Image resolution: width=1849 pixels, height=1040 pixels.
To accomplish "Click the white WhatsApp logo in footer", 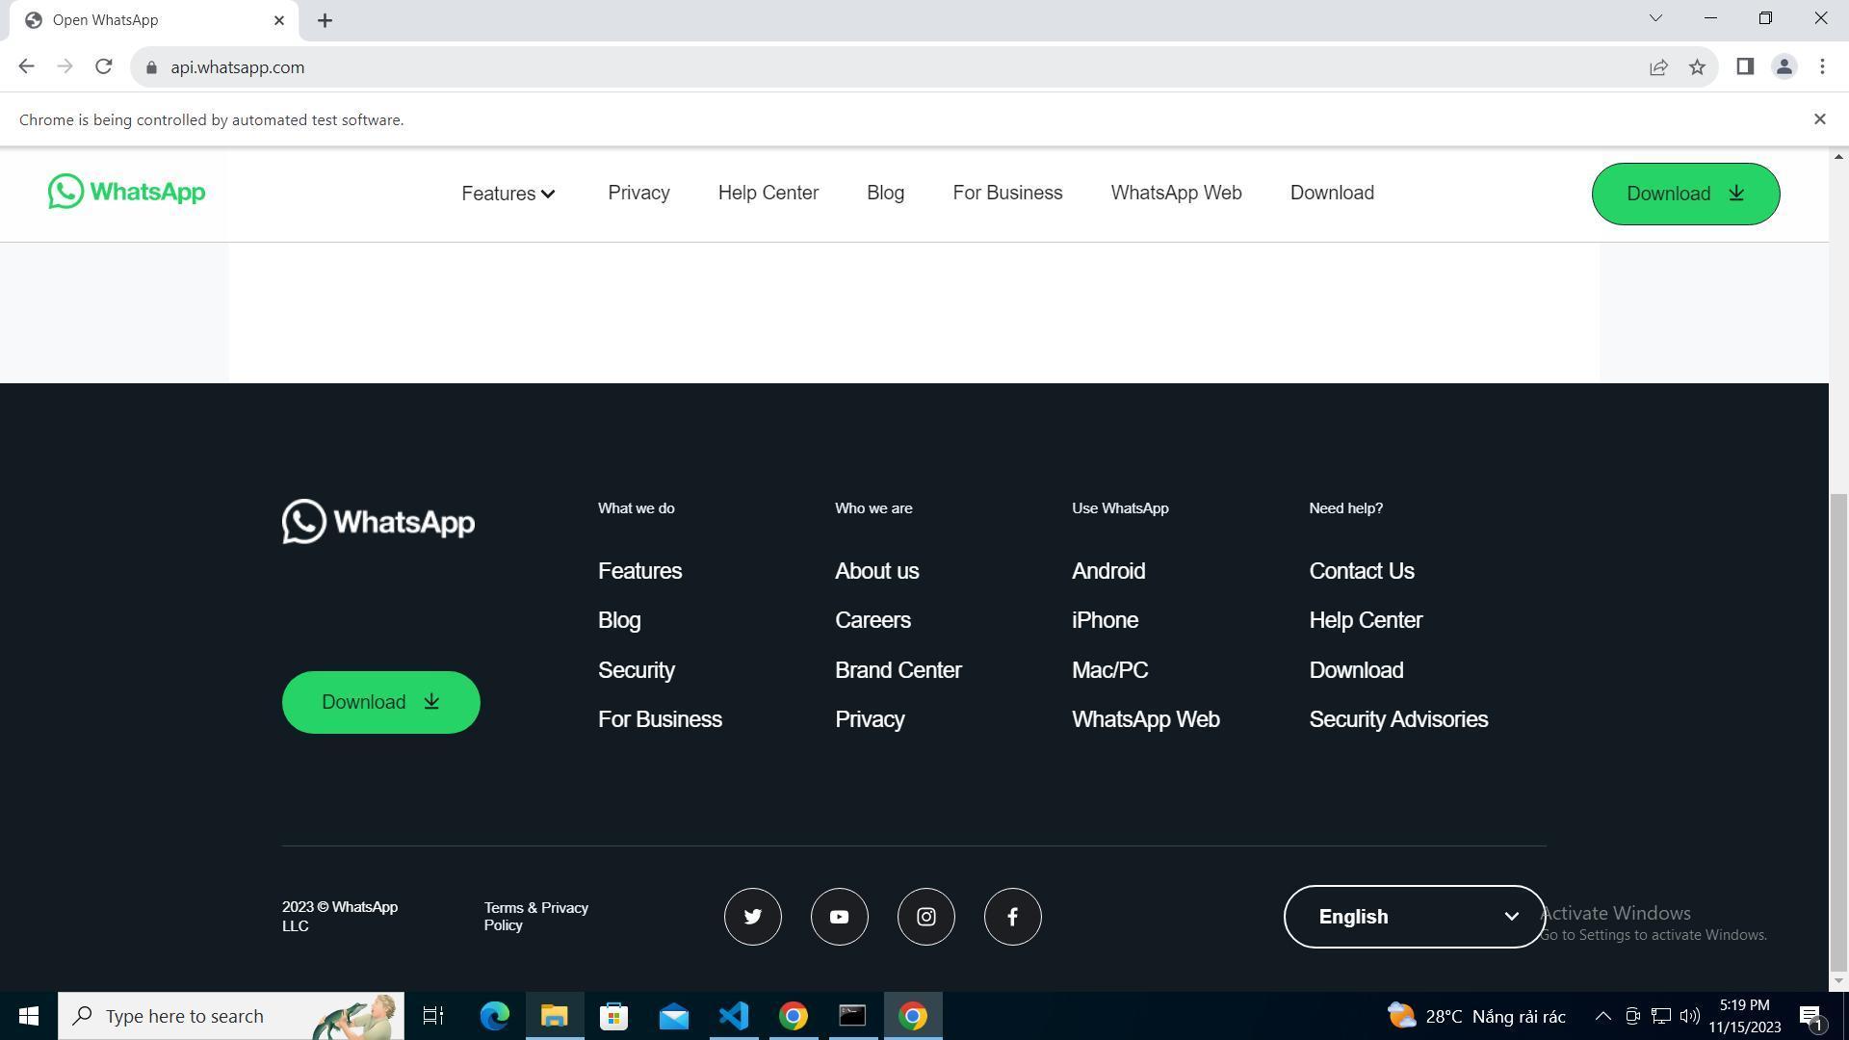I will pos(378,521).
